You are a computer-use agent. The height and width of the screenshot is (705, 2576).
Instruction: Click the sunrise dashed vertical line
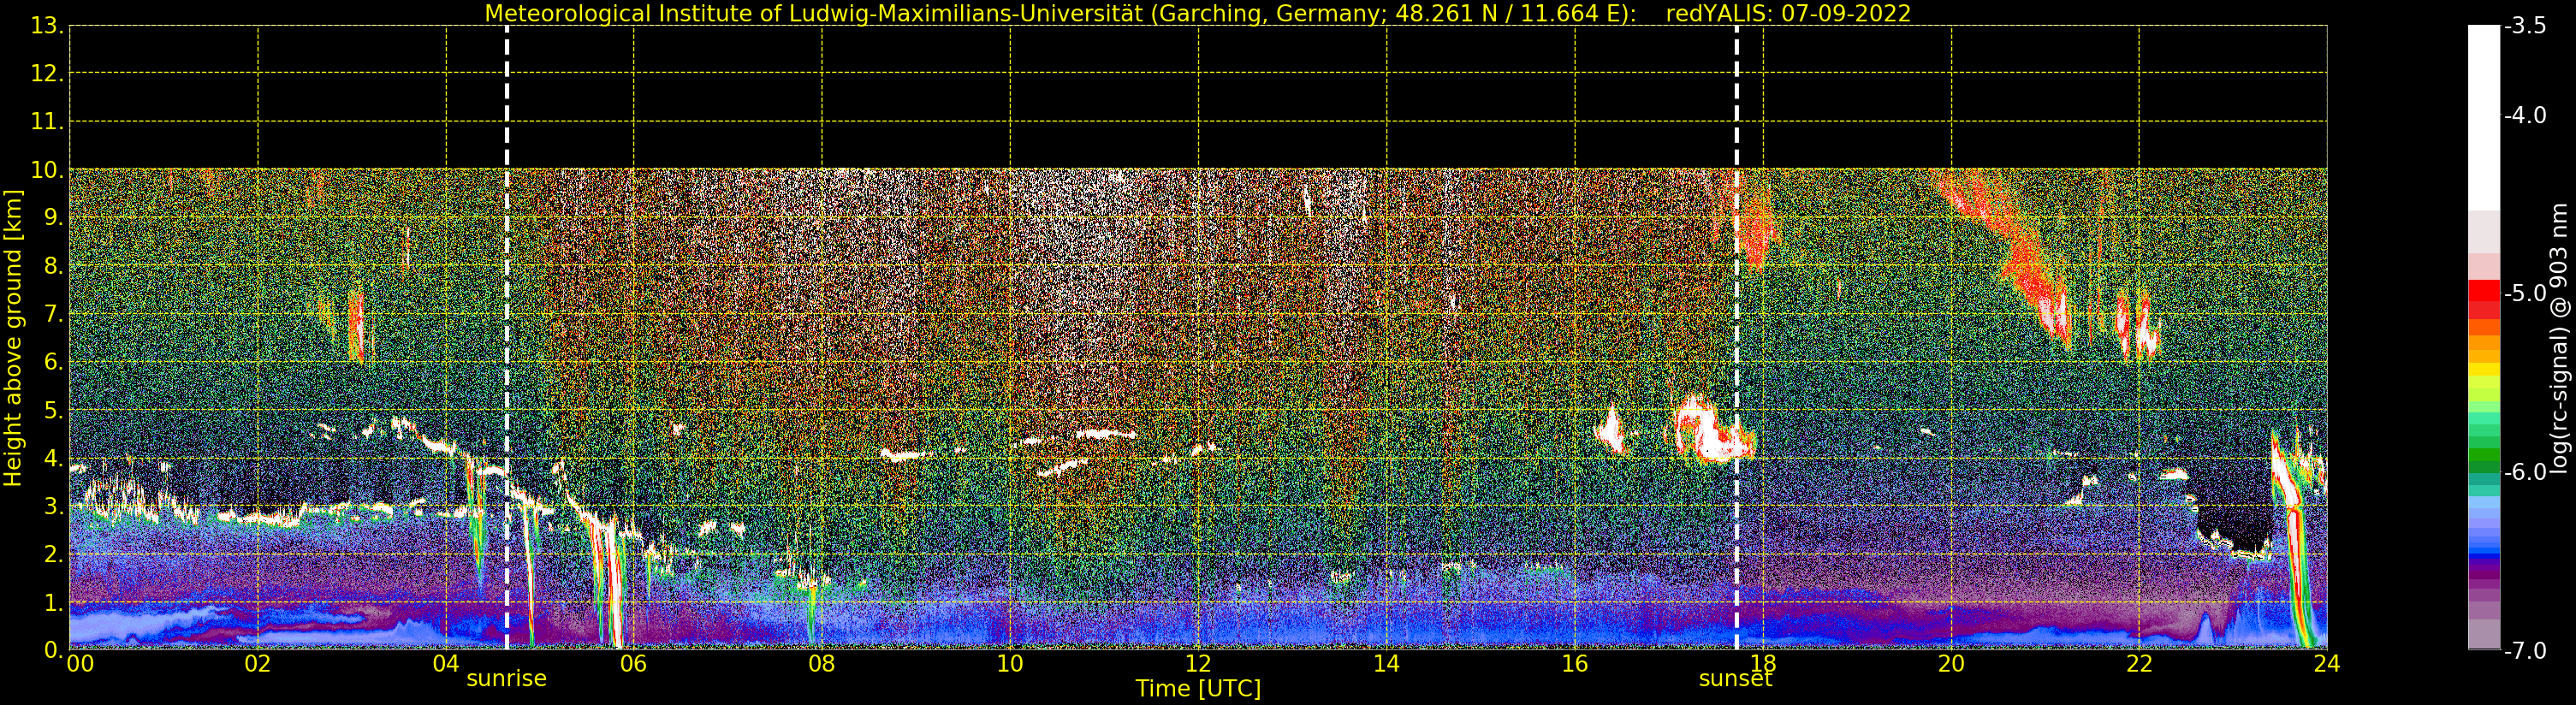click(x=507, y=337)
